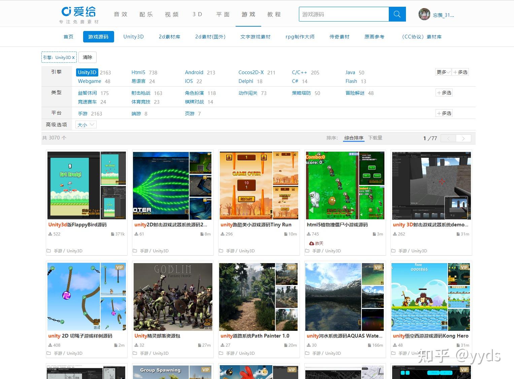Expand the 更多 engine options
The width and height of the screenshot is (514, 379).
click(x=443, y=72)
